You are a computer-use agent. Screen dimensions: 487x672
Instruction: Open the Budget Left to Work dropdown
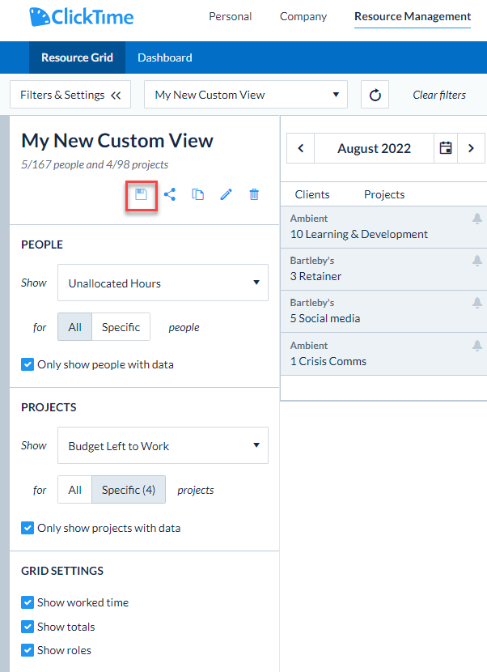click(x=163, y=446)
